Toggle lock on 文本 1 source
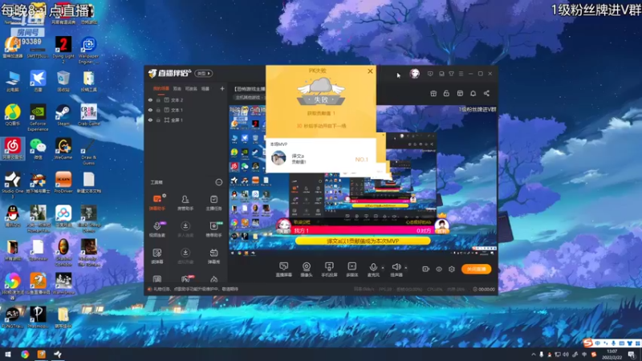 coord(158,110)
